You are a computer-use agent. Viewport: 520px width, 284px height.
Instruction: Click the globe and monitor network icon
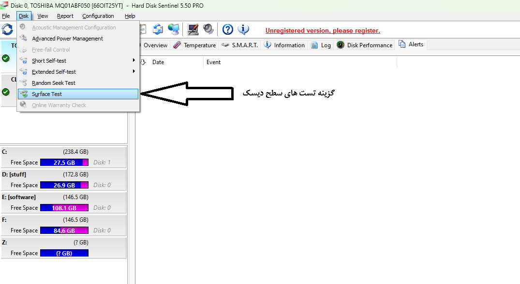coord(174,29)
